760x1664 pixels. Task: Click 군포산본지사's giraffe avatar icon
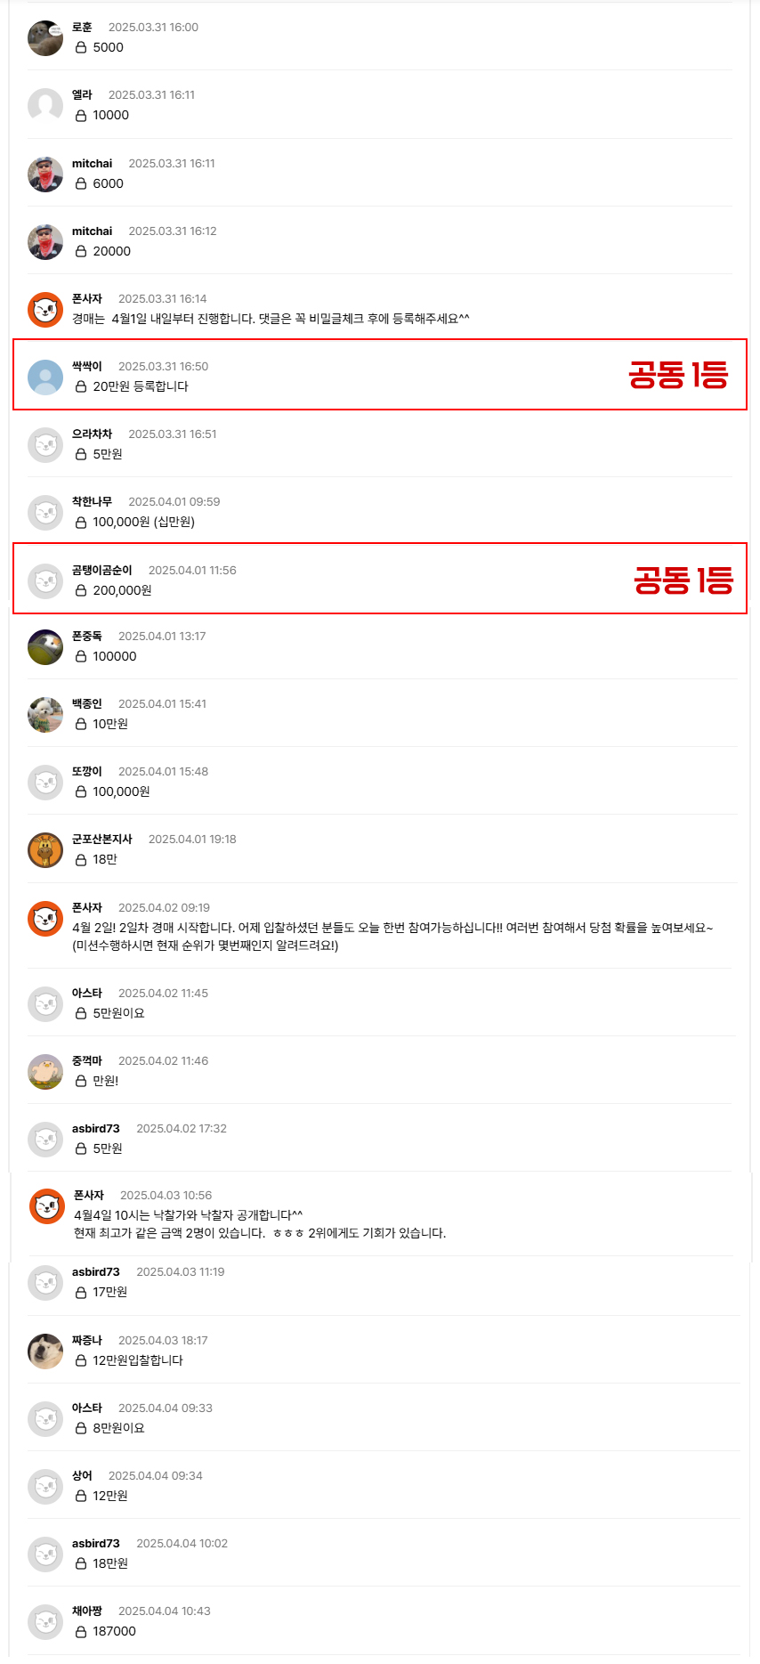tap(45, 850)
